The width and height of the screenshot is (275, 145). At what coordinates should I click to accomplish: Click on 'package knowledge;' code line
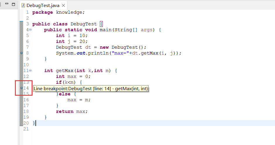pos(58,12)
